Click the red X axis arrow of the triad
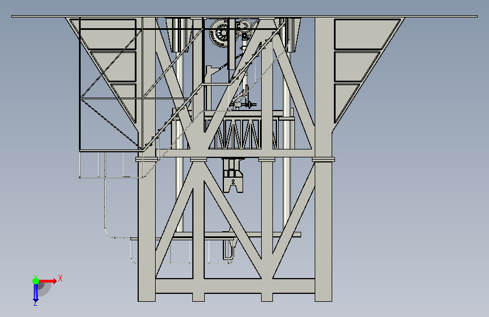 click(x=47, y=281)
